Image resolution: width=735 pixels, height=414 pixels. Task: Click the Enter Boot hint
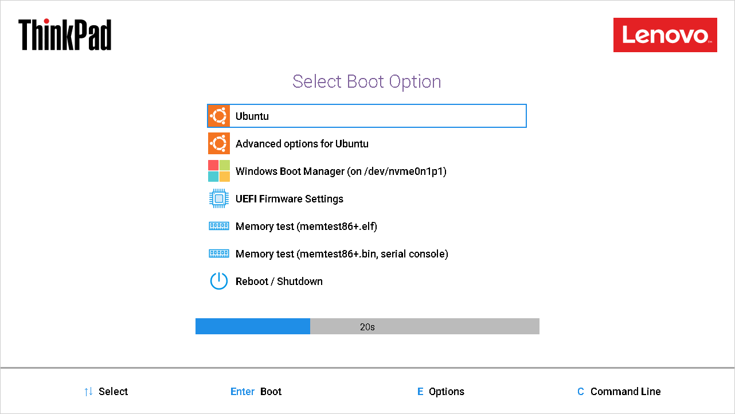(x=256, y=392)
